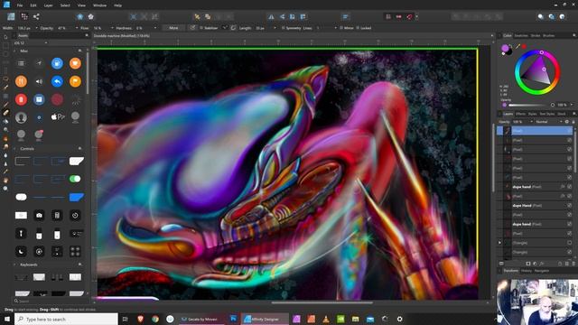Switch to the Navigator tab

(x=542, y=271)
